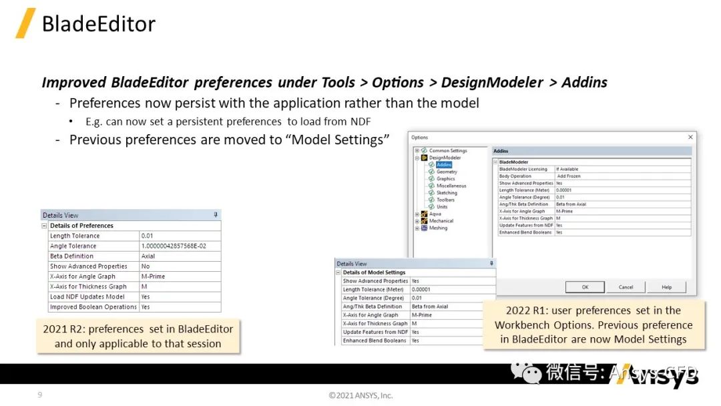The image size is (721, 406).
Task: Expand the Common Settings tree node
Action: point(417,150)
